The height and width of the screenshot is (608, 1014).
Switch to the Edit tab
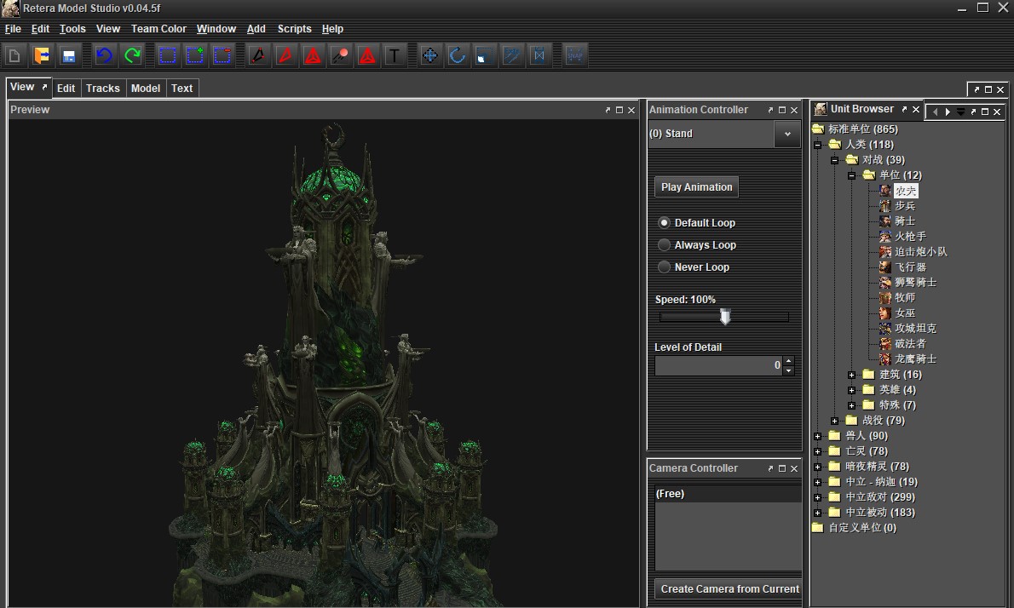tap(66, 89)
